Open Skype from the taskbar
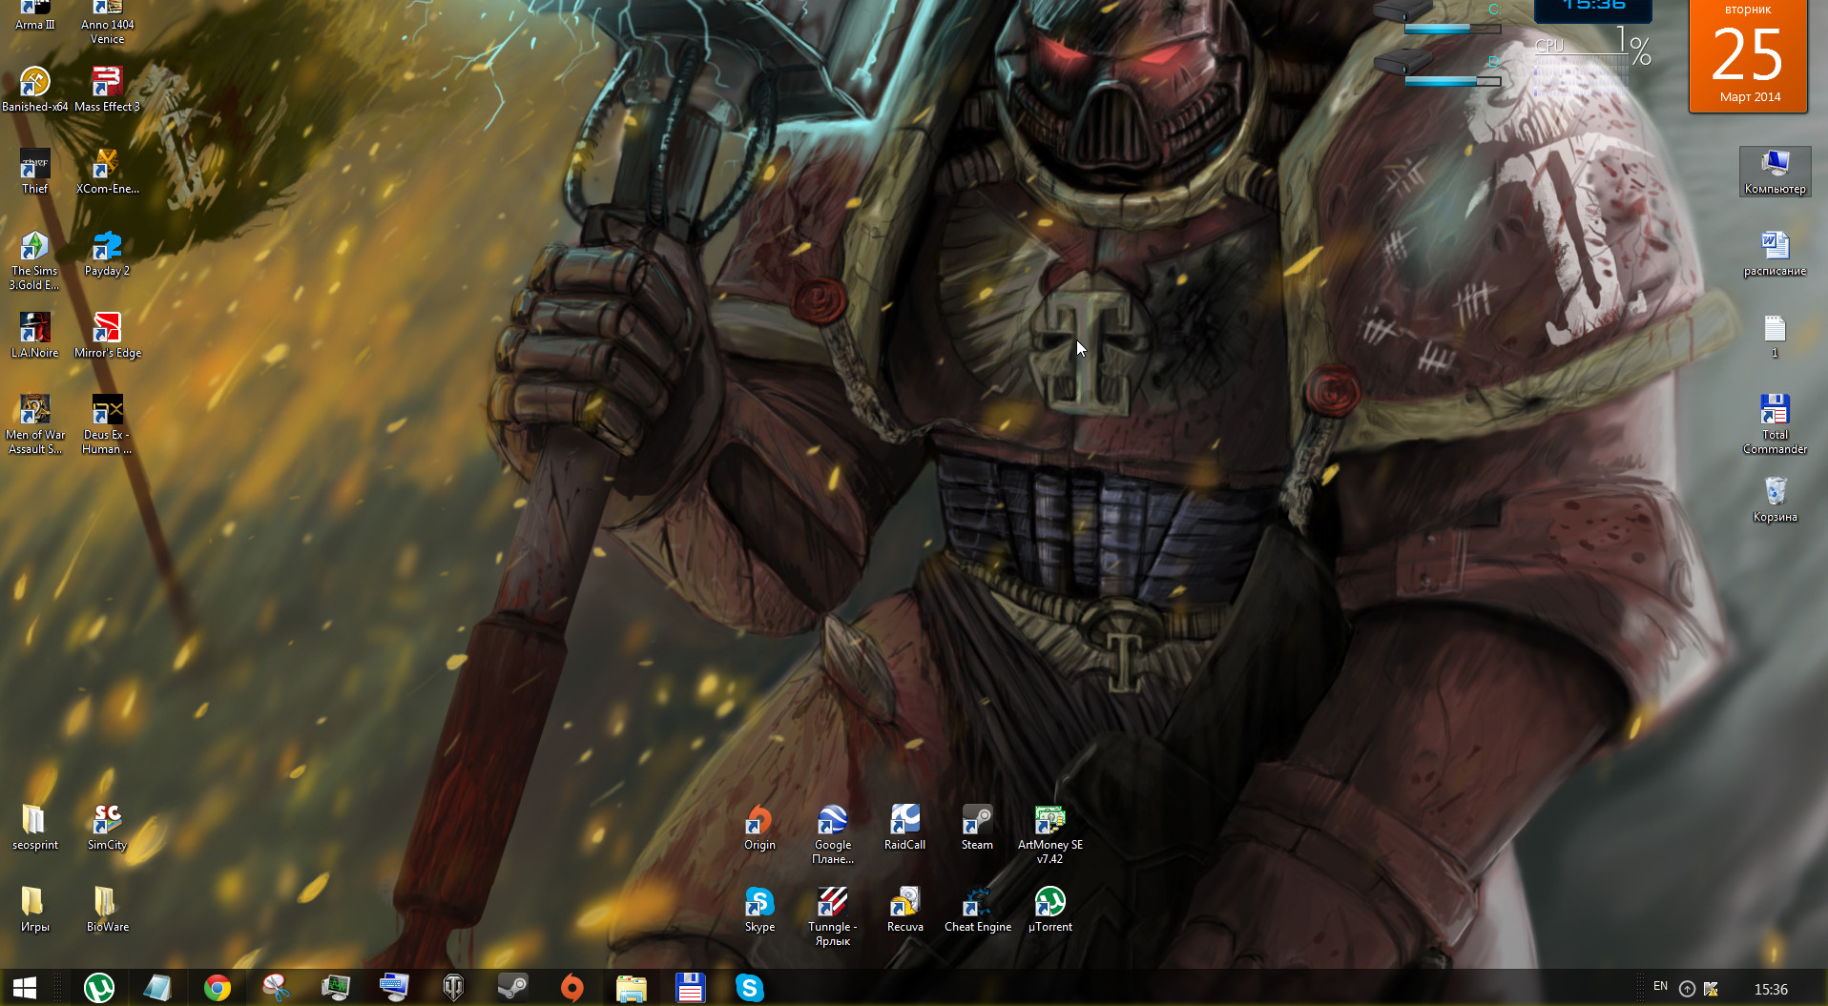 [x=750, y=988]
